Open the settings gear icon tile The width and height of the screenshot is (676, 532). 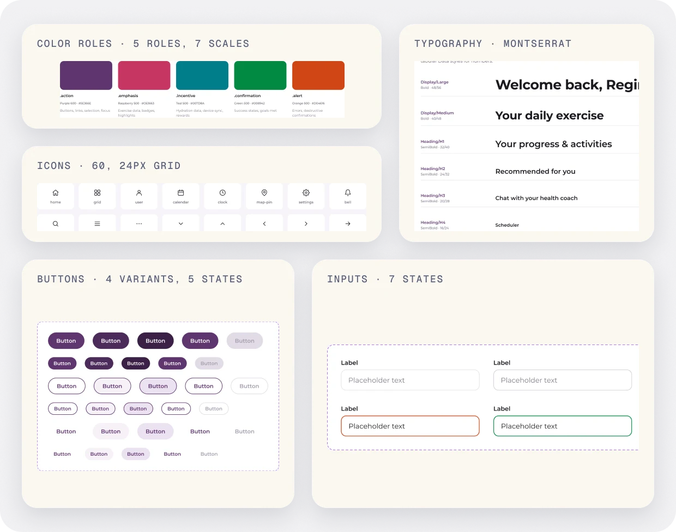tap(306, 196)
